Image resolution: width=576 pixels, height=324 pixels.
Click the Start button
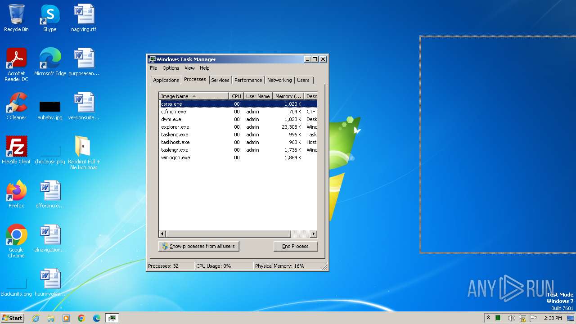12,318
